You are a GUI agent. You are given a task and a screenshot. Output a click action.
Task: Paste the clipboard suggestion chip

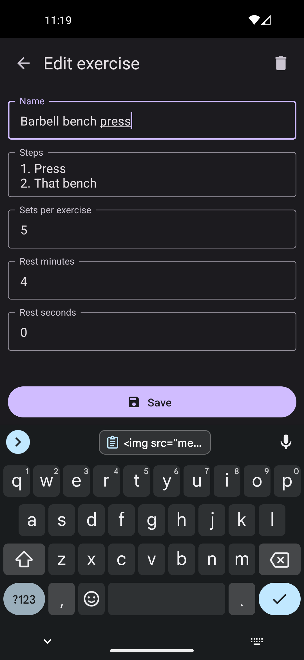point(155,442)
